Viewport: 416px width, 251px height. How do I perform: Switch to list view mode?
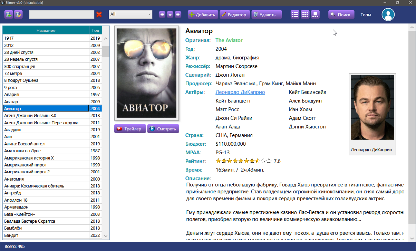pyautogui.click(x=295, y=15)
